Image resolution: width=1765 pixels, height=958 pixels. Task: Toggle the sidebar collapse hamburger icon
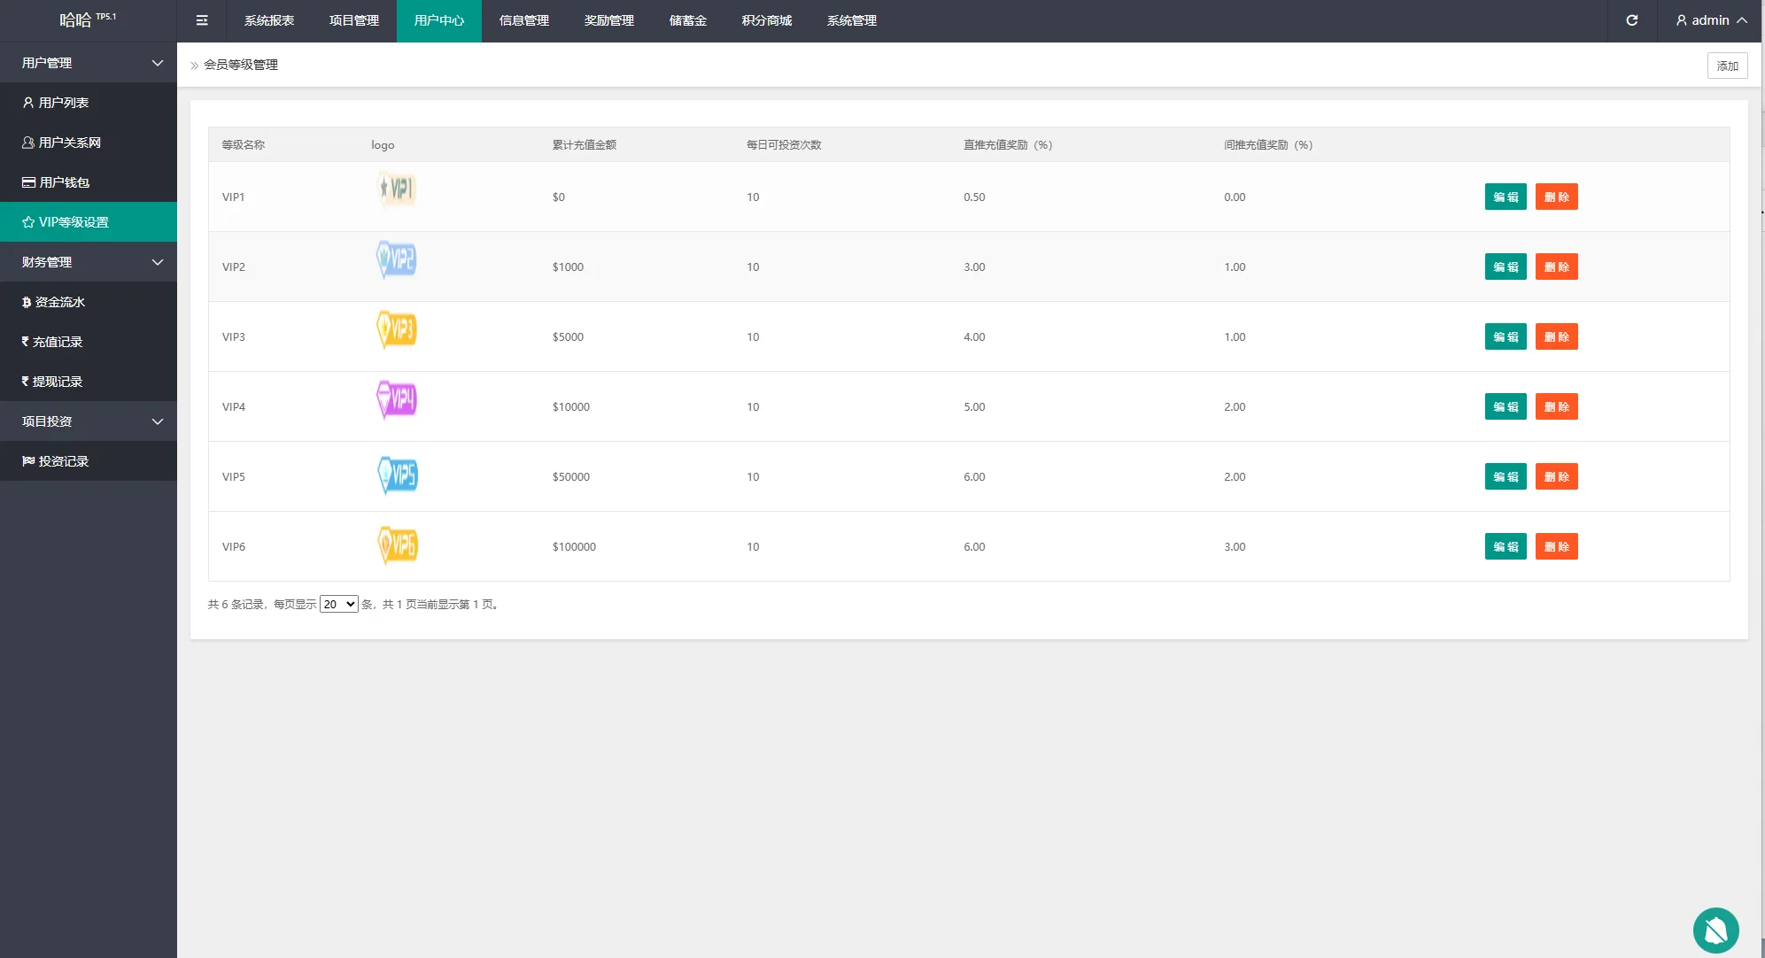pyautogui.click(x=202, y=20)
